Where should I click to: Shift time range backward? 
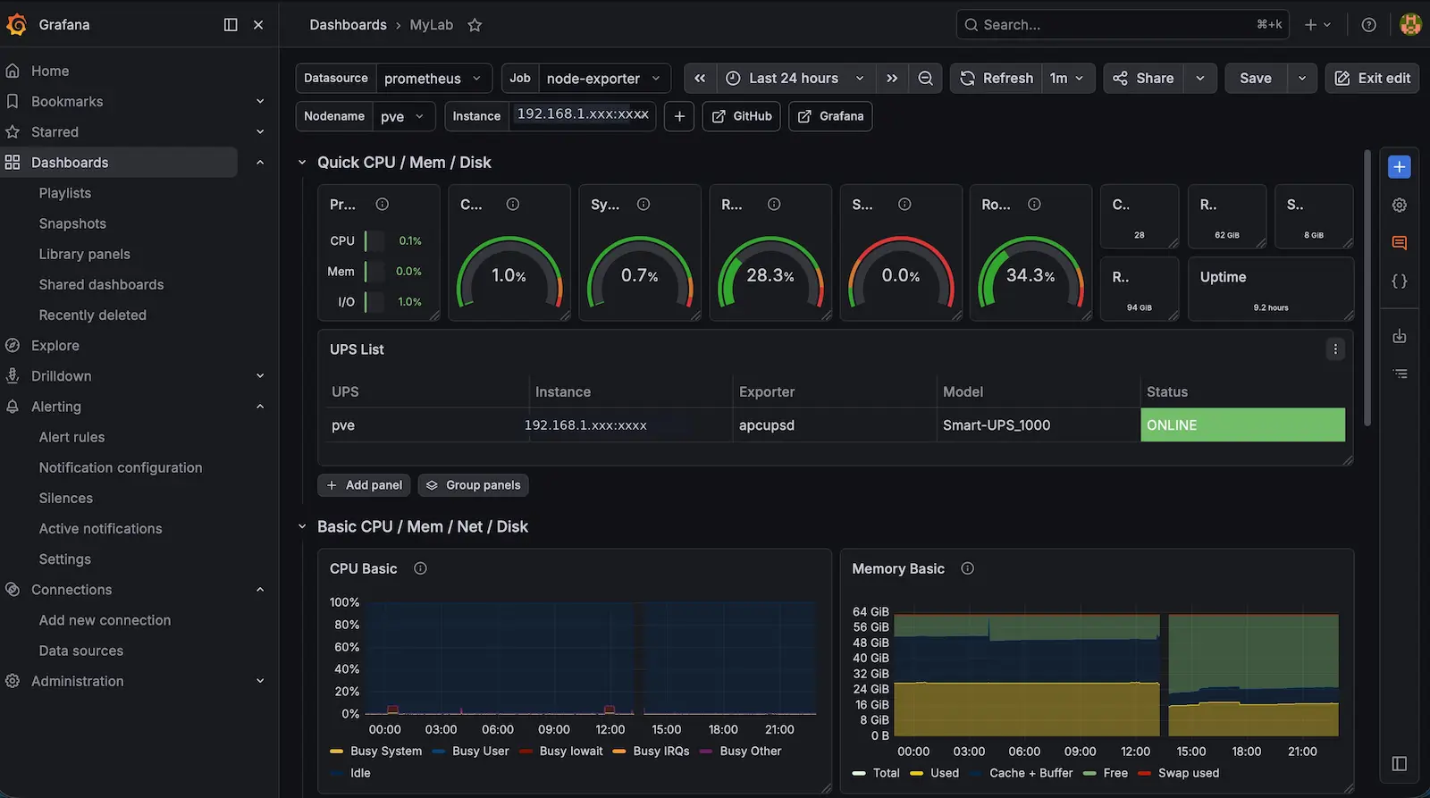click(700, 79)
